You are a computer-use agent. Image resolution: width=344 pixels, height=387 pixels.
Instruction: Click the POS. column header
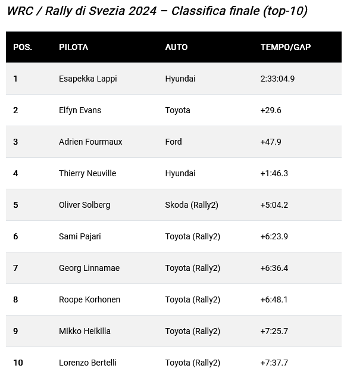(23, 47)
